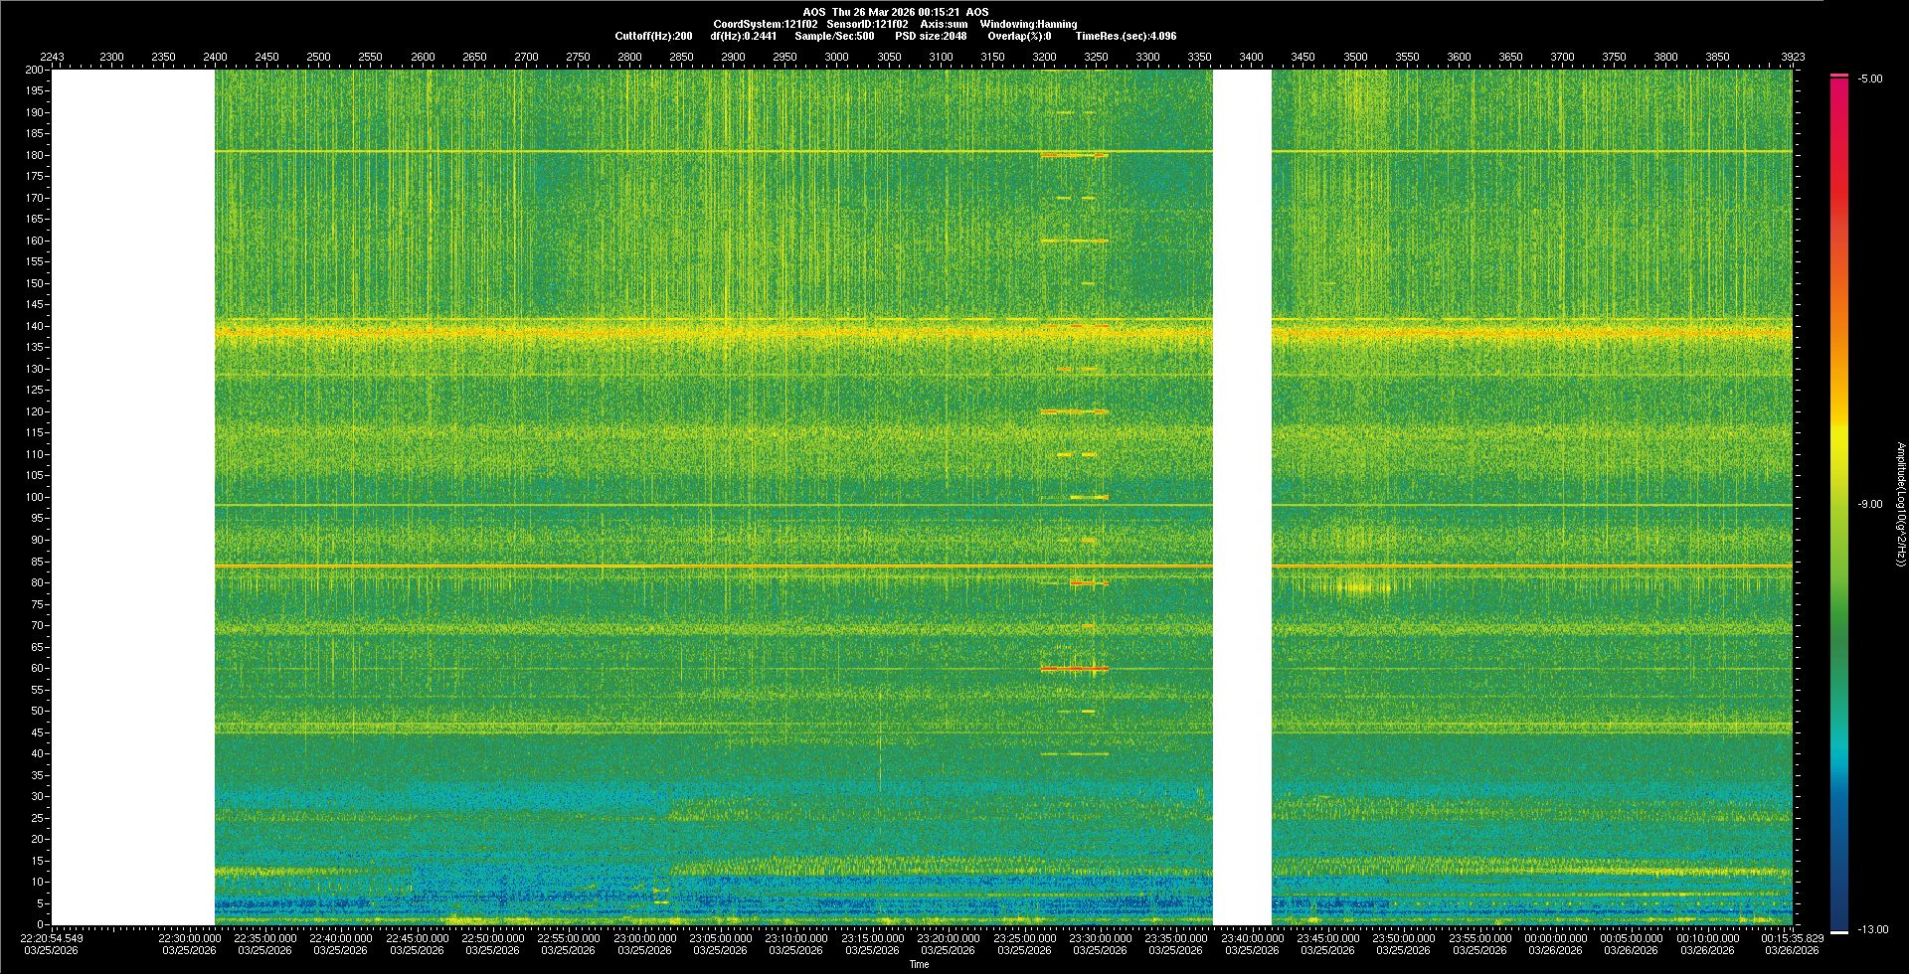
Task: Select the 00:00:00.000 time axis tick label
Action: [1555, 938]
